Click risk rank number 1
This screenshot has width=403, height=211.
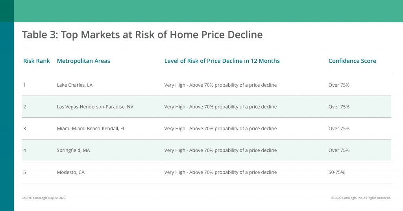[24, 85]
